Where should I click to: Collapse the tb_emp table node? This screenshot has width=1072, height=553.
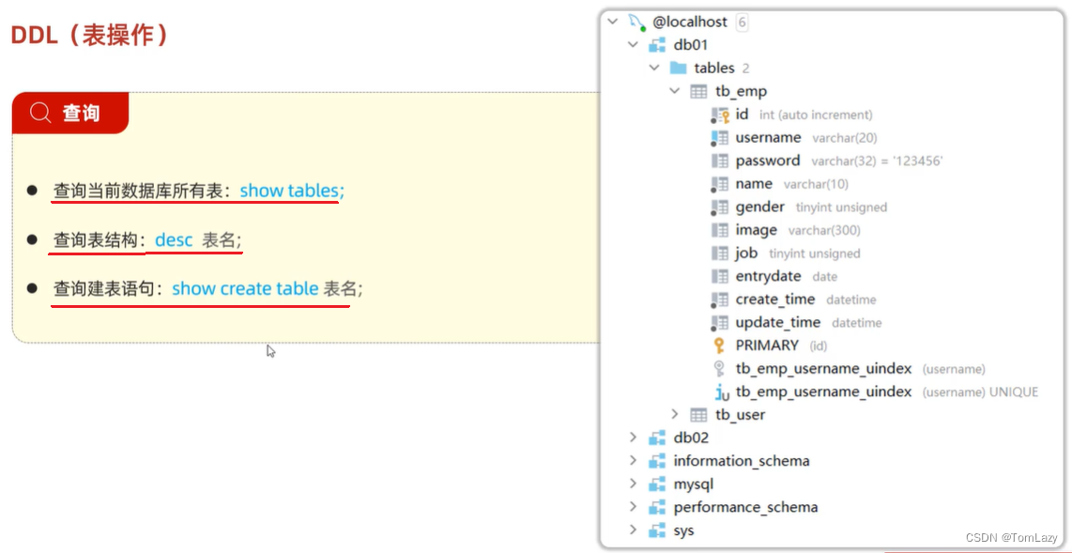[x=675, y=91]
